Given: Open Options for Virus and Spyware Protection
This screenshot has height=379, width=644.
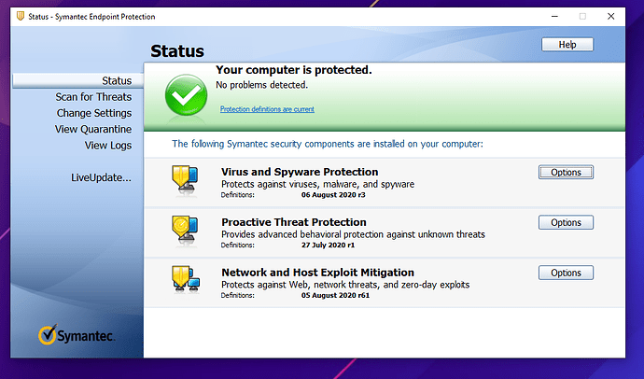Looking at the screenshot, I should pos(566,172).
